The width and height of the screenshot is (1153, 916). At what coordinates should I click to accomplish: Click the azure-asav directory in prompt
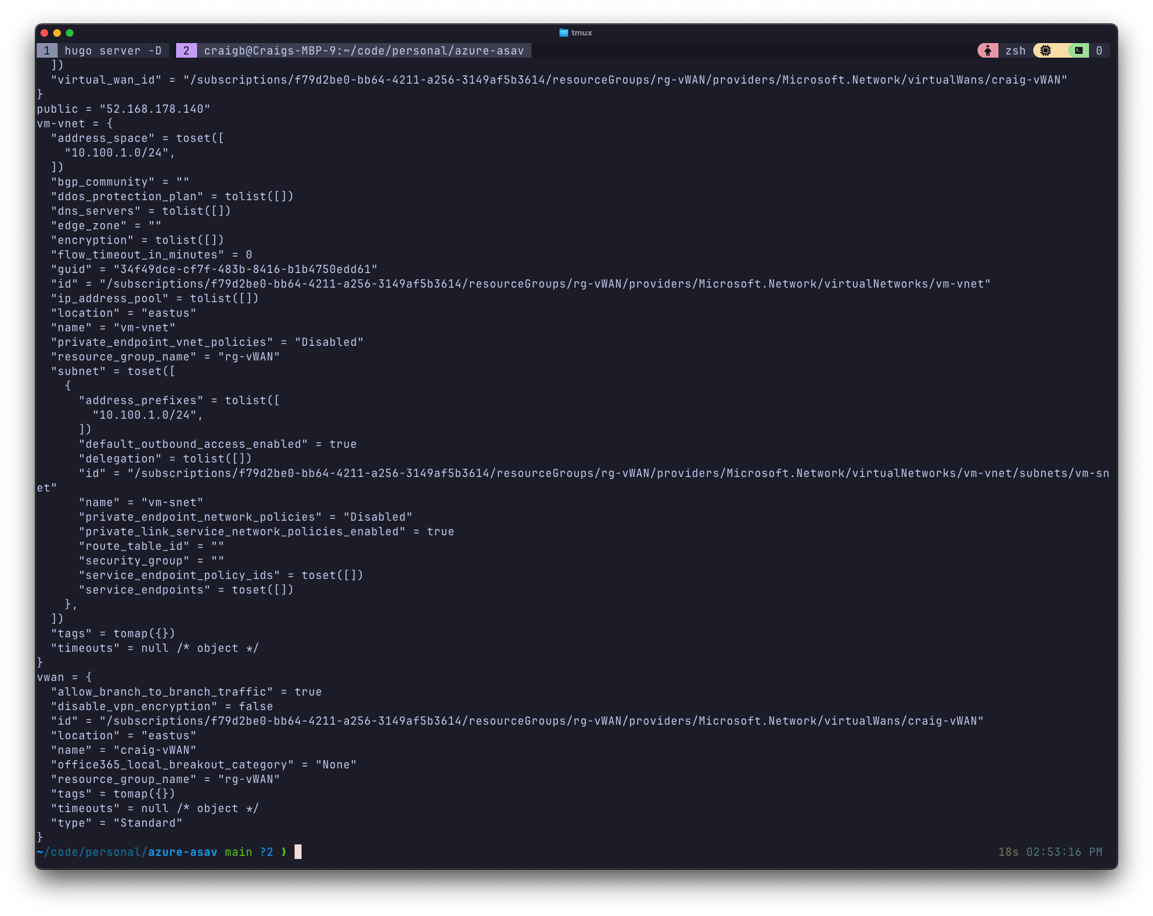point(182,852)
